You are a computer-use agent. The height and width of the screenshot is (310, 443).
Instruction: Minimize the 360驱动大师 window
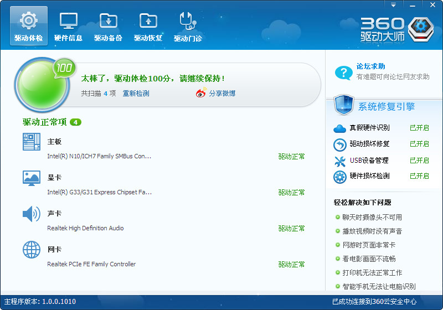(413, 5)
